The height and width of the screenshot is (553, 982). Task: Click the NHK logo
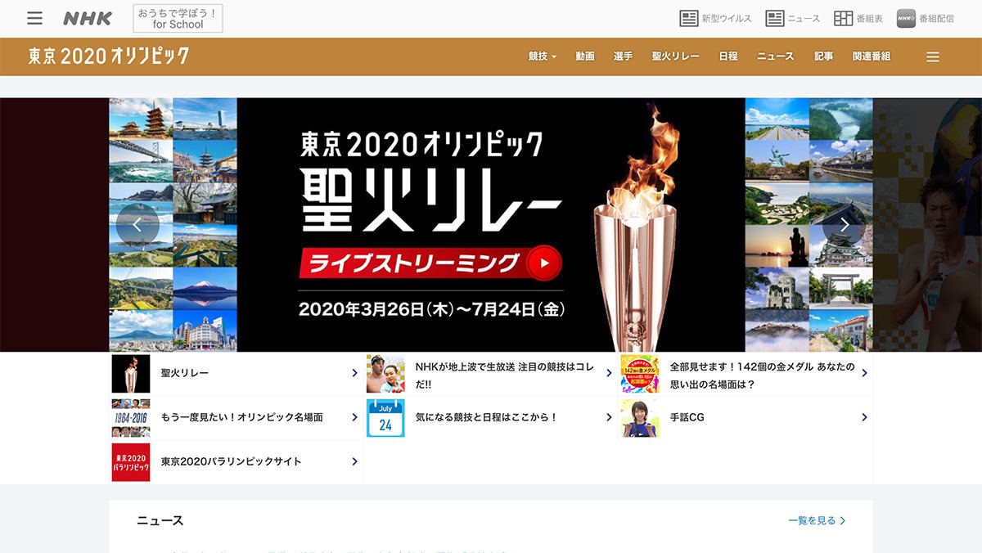coord(88,19)
